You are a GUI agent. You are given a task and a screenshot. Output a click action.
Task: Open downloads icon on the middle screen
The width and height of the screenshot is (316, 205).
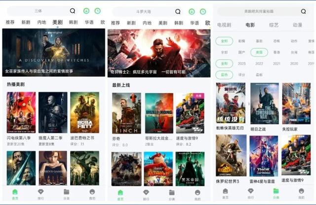click(x=192, y=12)
